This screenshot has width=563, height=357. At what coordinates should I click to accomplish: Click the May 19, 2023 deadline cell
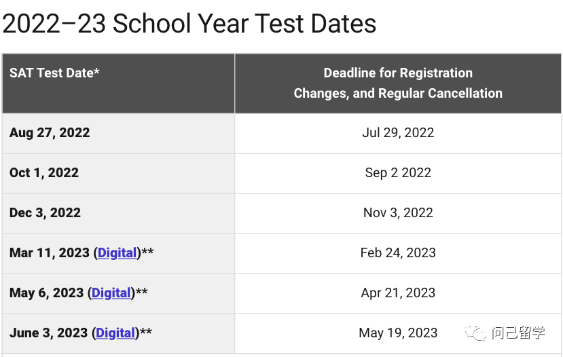pyautogui.click(x=398, y=334)
